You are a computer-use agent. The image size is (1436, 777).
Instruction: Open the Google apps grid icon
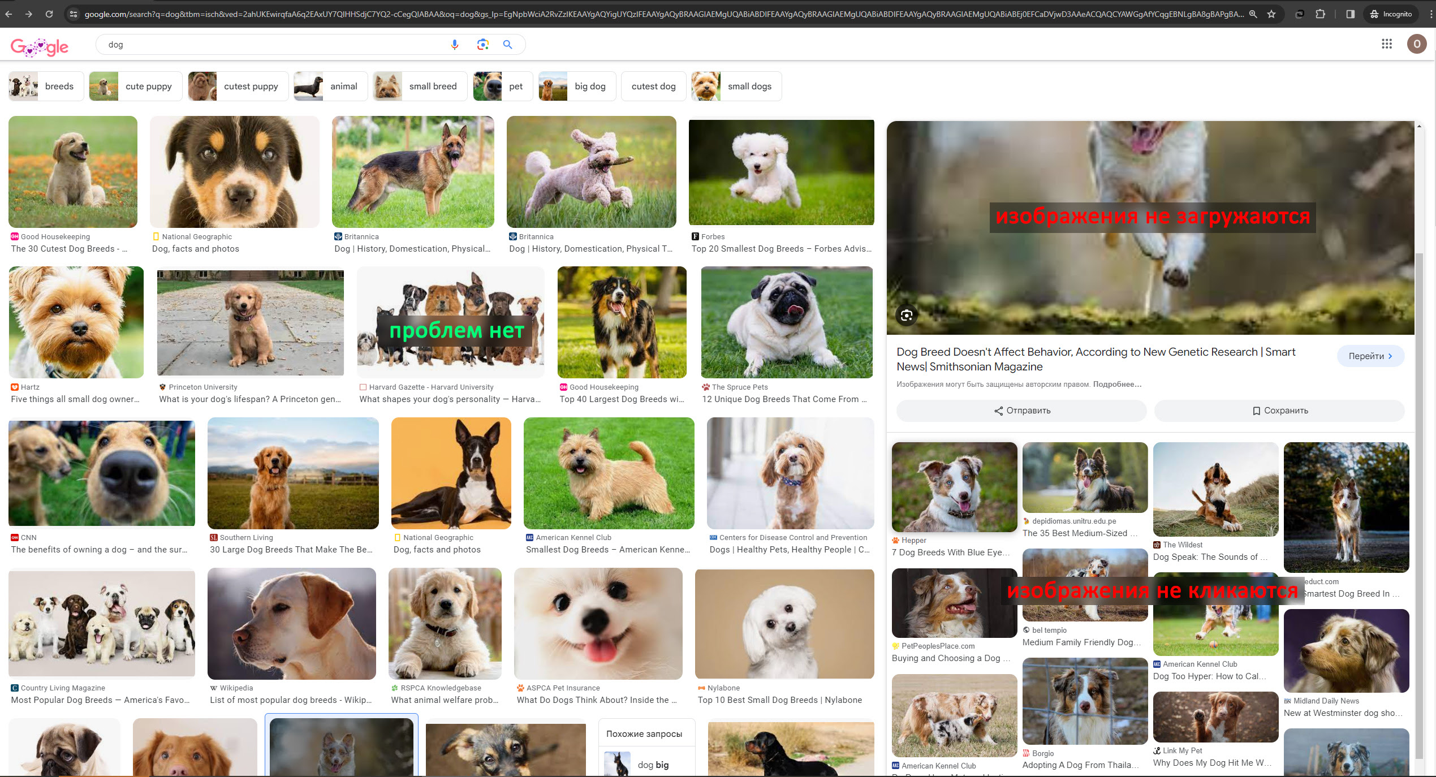(x=1386, y=44)
